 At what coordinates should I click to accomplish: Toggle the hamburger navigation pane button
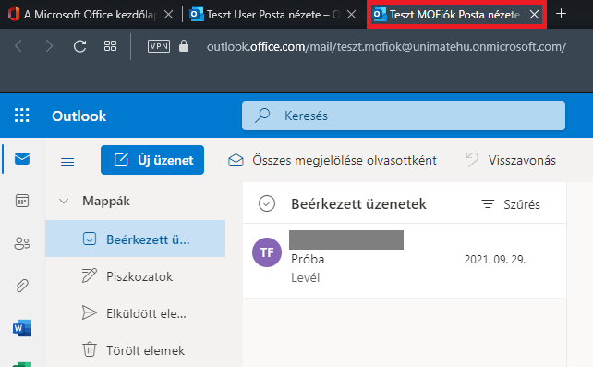point(67,162)
